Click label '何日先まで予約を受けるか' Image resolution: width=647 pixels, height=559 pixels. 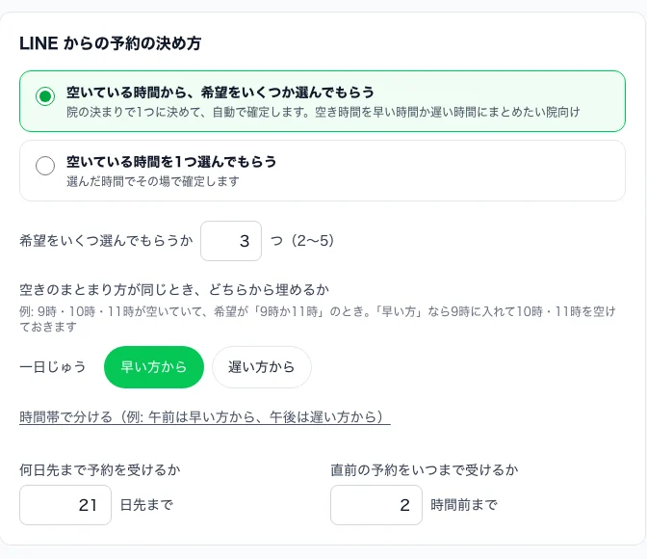tap(100, 469)
